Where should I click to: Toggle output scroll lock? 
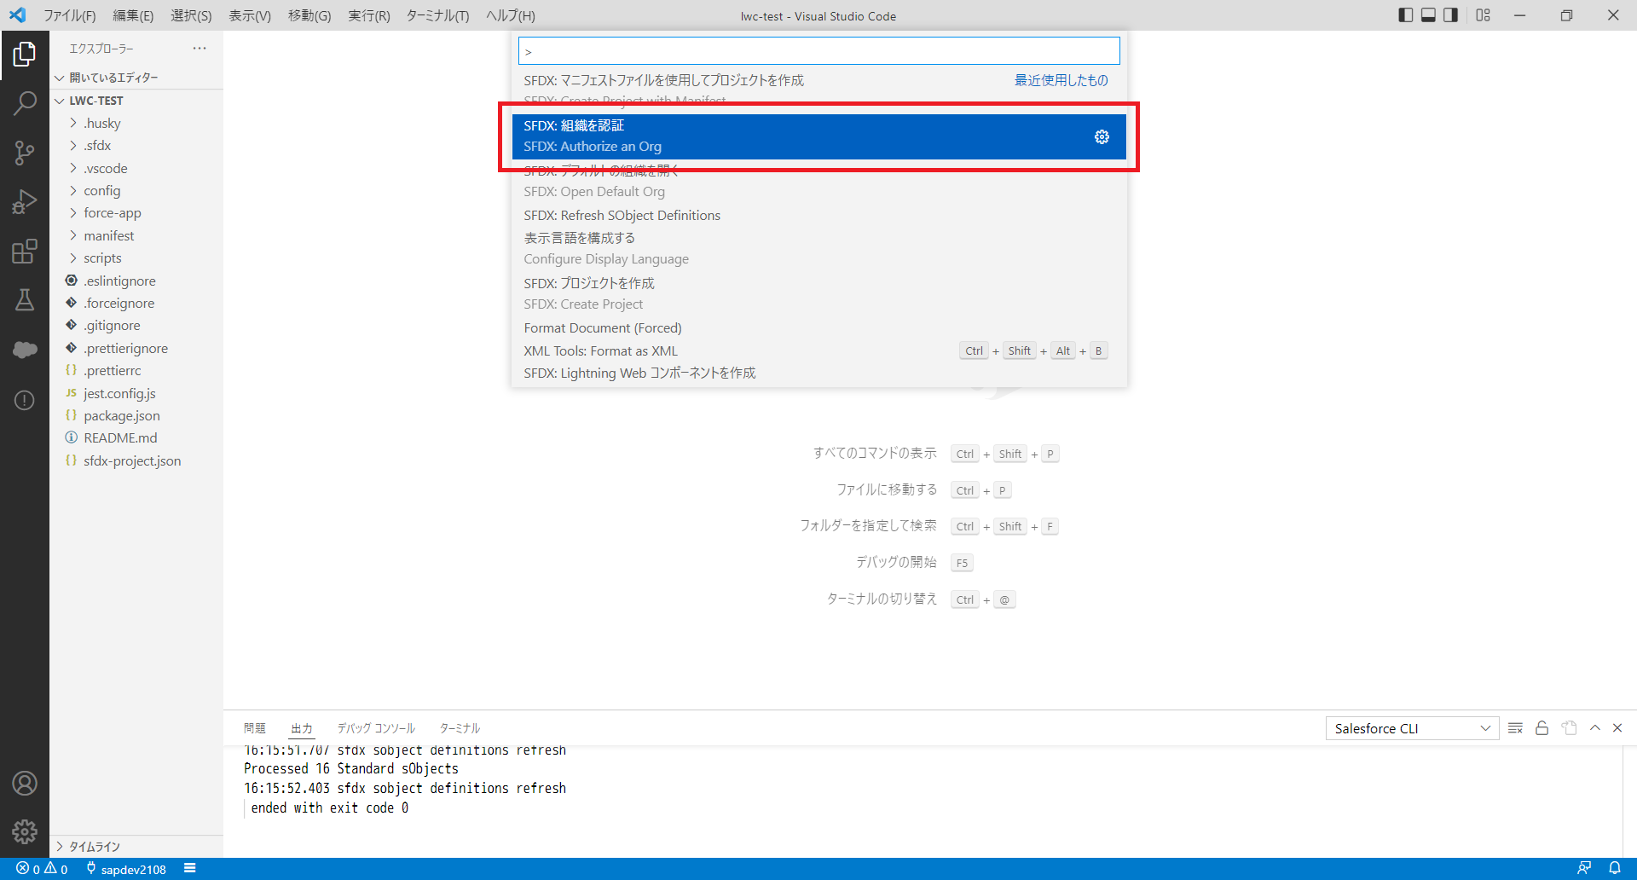[1542, 728]
